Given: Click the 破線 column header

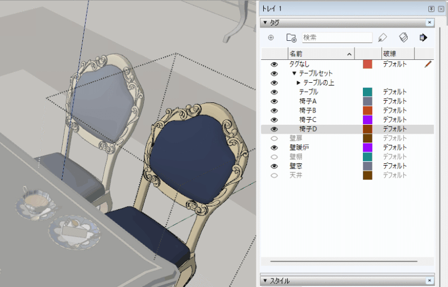Looking at the screenshot, I should point(398,54).
